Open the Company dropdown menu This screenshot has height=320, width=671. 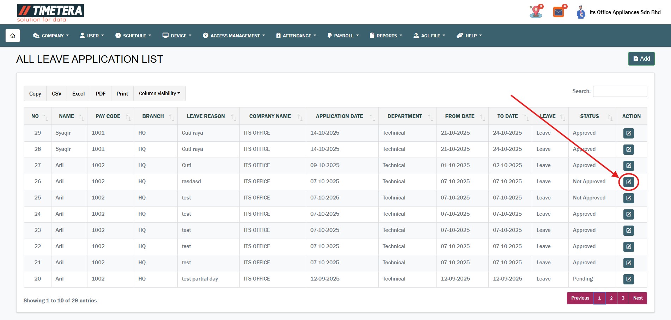51,36
